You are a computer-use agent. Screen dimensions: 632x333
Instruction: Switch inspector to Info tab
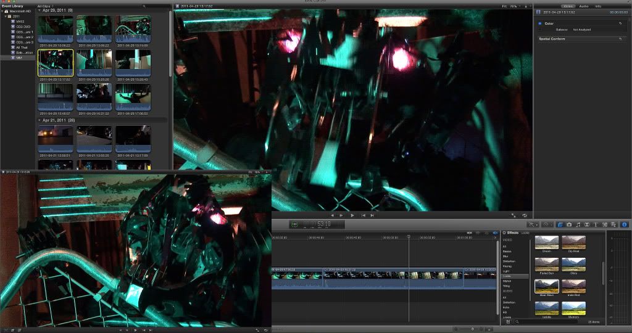coord(598,6)
